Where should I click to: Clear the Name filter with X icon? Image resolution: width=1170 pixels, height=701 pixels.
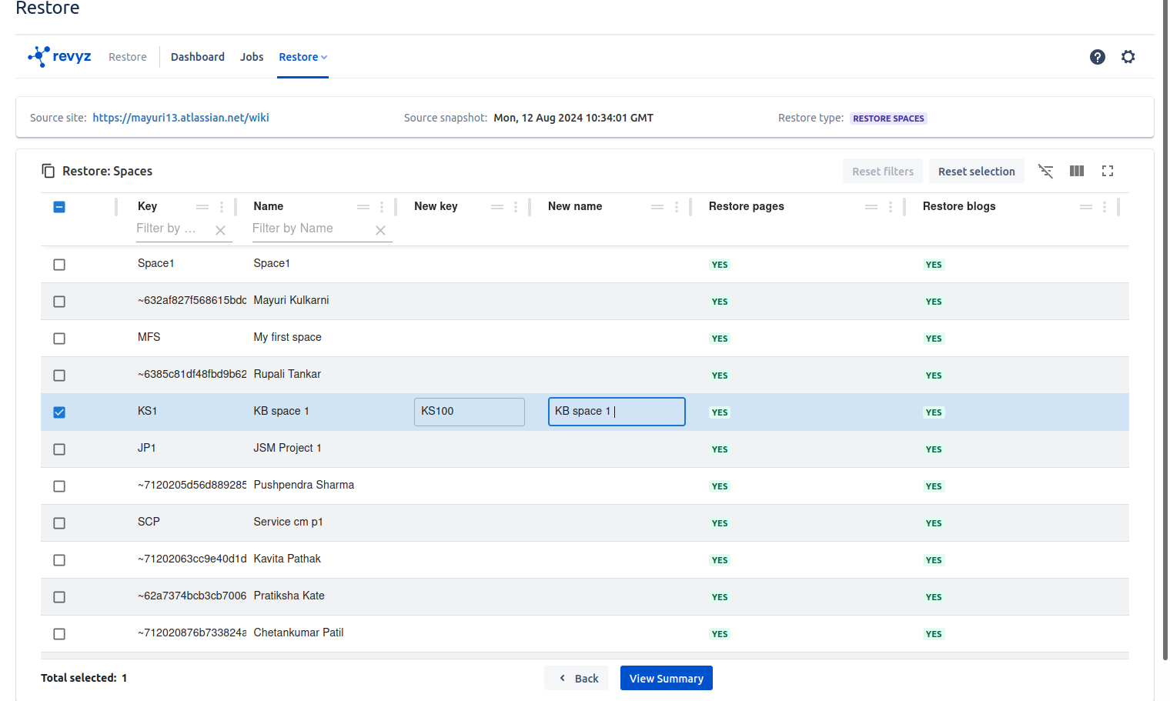380,230
